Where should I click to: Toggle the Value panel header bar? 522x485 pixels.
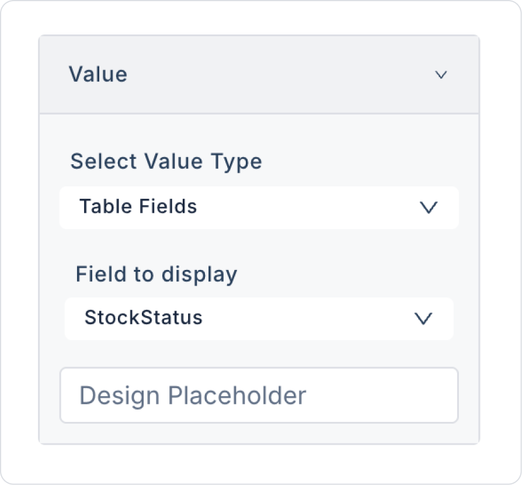pyautogui.click(x=259, y=75)
